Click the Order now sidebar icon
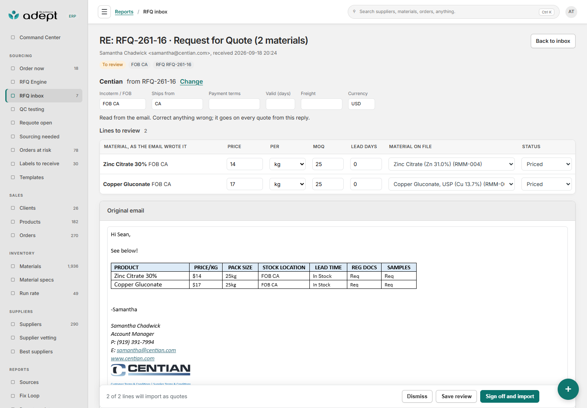This screenshot has height=408, width=587. (x=13, y=69)
